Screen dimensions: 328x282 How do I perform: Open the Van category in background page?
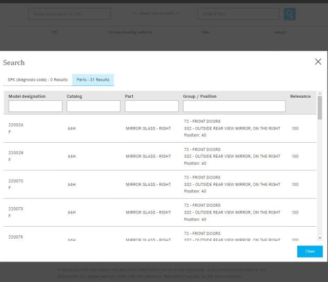(x=205, y=32)
